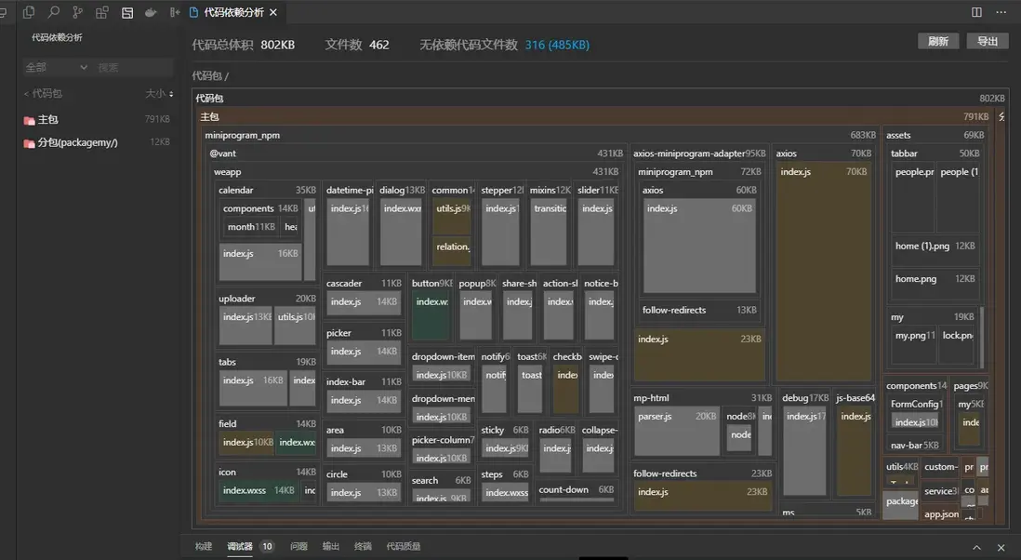Toggle sorting by 大小
This screenshot has height=560, width=1021.
[159, 93]
